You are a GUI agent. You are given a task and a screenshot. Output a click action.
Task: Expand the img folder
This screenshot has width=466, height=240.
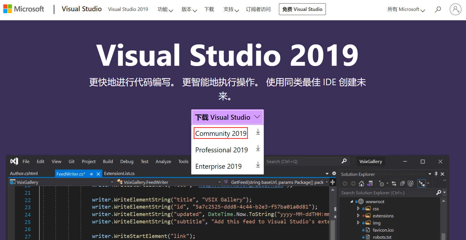(x=358, y=223)
